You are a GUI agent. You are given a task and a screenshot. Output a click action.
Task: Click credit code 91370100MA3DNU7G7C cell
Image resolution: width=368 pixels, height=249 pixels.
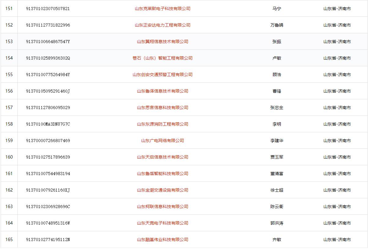(x=48, y=124)
